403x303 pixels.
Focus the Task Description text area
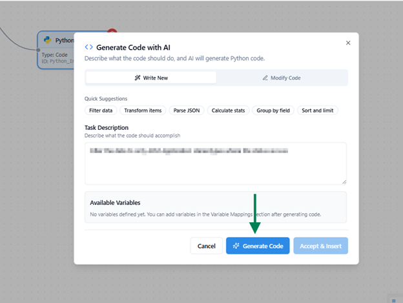click(216, 163)
